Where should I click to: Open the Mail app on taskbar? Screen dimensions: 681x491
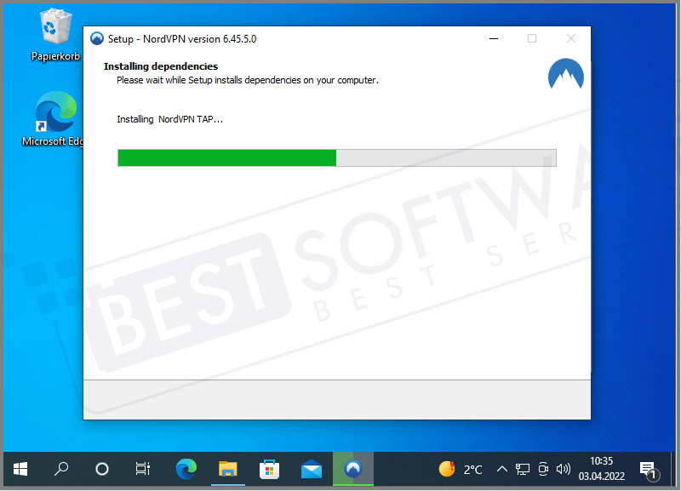[x=311, y=469]
